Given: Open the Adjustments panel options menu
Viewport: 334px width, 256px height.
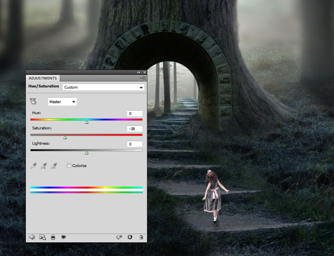Looking at the screenshot, I should point(142,78).
